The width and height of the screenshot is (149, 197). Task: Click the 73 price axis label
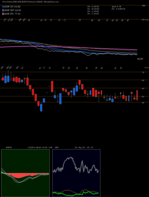(143, 72)
